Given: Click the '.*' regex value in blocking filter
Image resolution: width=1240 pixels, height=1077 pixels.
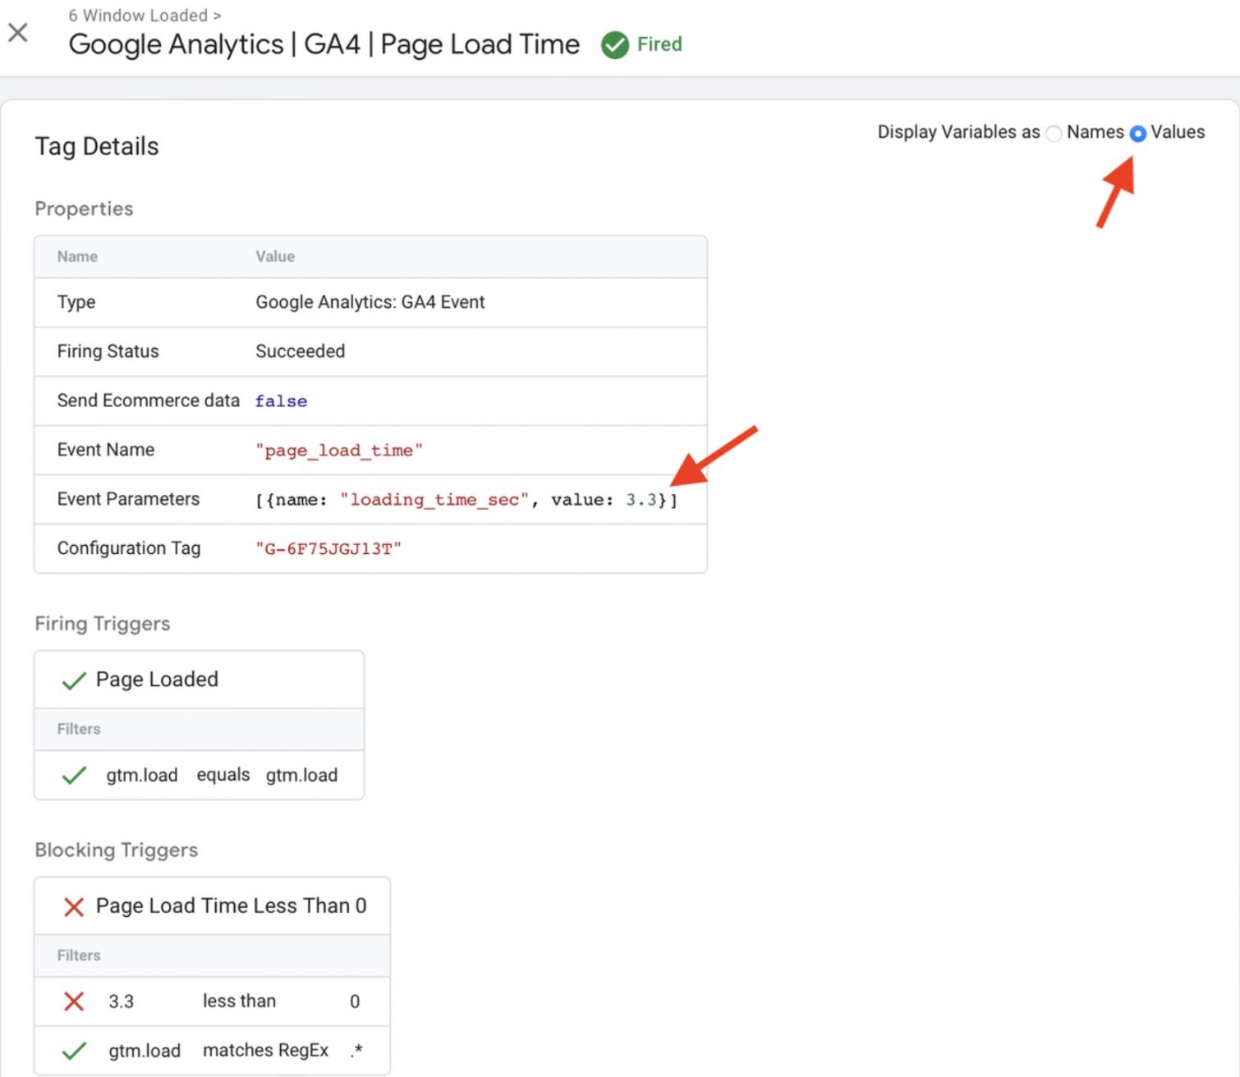Looking at the screenshot, I should click(x=356, y=1051).
